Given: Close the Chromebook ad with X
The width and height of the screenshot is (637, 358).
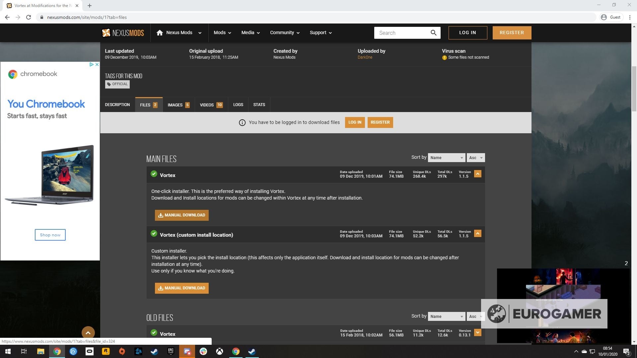Looking at the screenshot, I should click(x=97, y=64).
